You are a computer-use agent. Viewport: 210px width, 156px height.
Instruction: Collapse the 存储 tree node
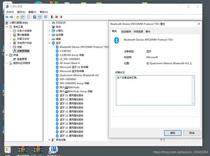pyautogui.click(x=7, y=55)
